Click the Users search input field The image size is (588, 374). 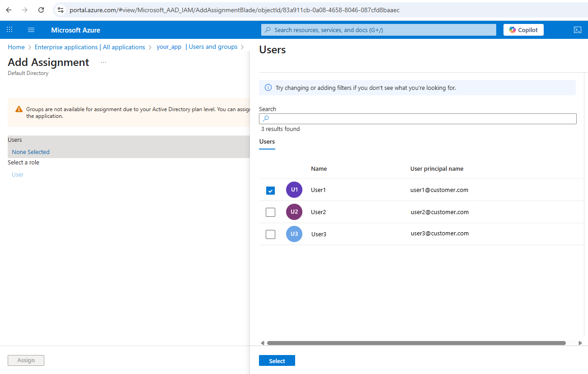pos(418,118)
